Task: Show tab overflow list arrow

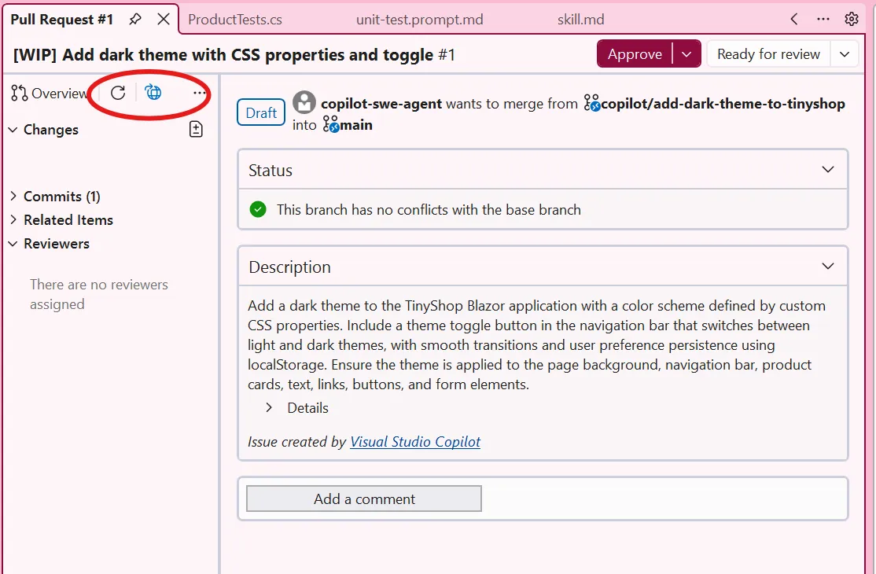Action: [x=794, y=20]
